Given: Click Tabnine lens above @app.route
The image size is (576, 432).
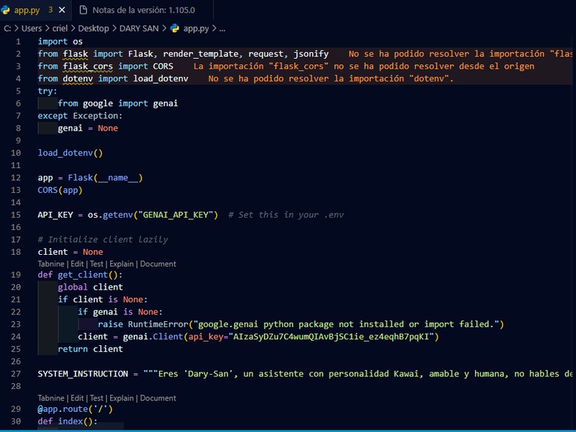Looking at the screenshot, I should pos(51,398).
